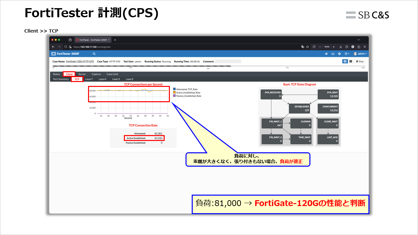This screenshot has height=235, width=418.
Task: Reload the page with browser refresh icon
Action: (314, 47)
